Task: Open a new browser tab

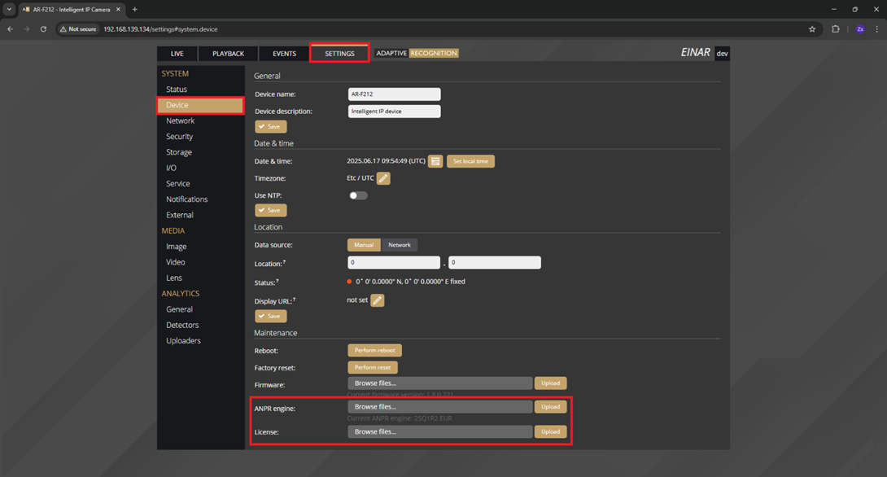Action: [x=134, y=10]
